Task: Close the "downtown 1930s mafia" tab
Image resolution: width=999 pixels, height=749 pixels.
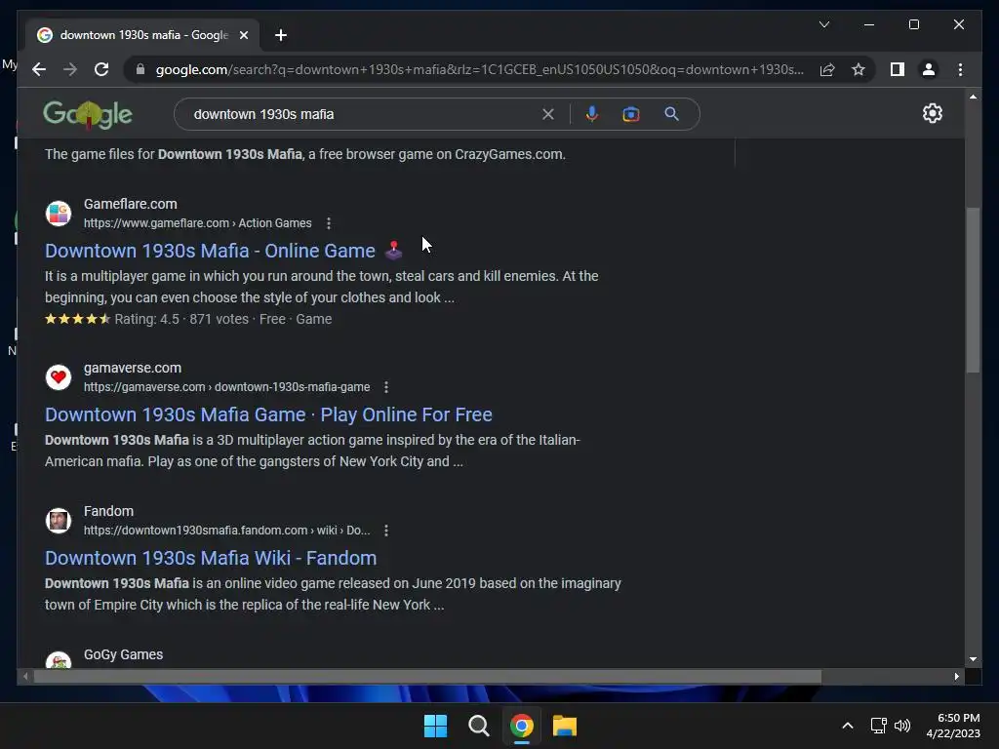Action: point(243,35)
